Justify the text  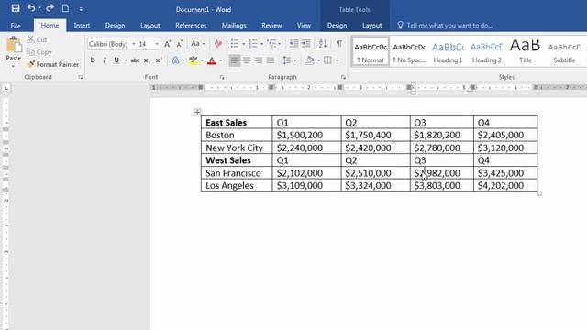(x=271, y=60)
